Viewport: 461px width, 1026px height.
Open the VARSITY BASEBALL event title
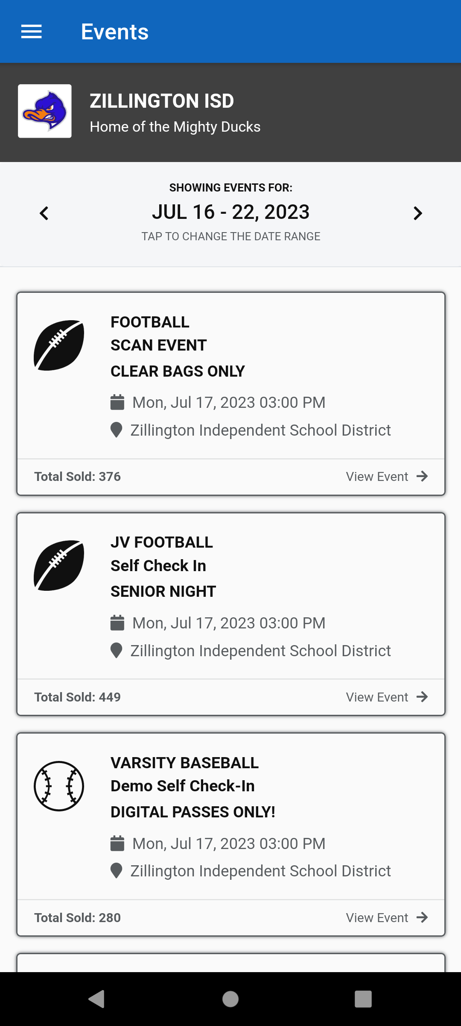(184, 763)
